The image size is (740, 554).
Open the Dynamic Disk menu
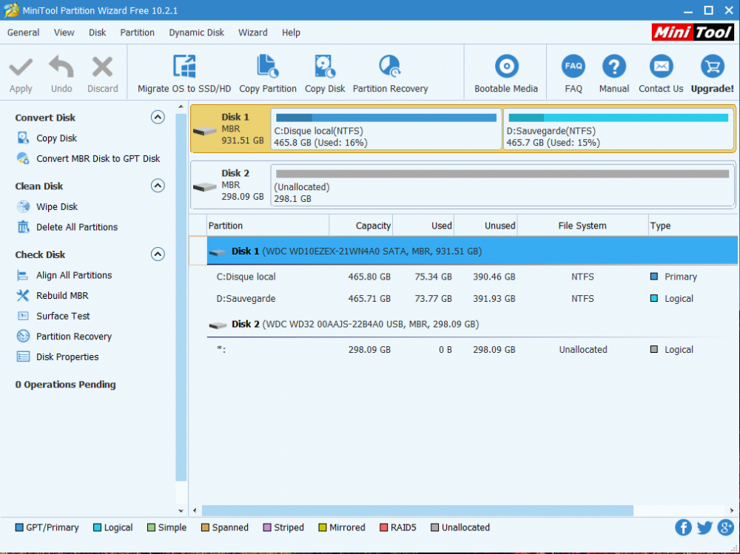click(x=196, y=33)
